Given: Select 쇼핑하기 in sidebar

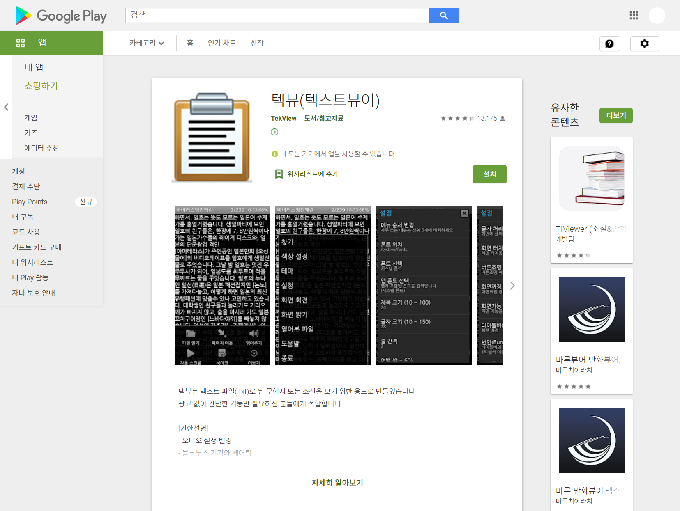Looking at the screenshot, I should click(x=41, y=86).
